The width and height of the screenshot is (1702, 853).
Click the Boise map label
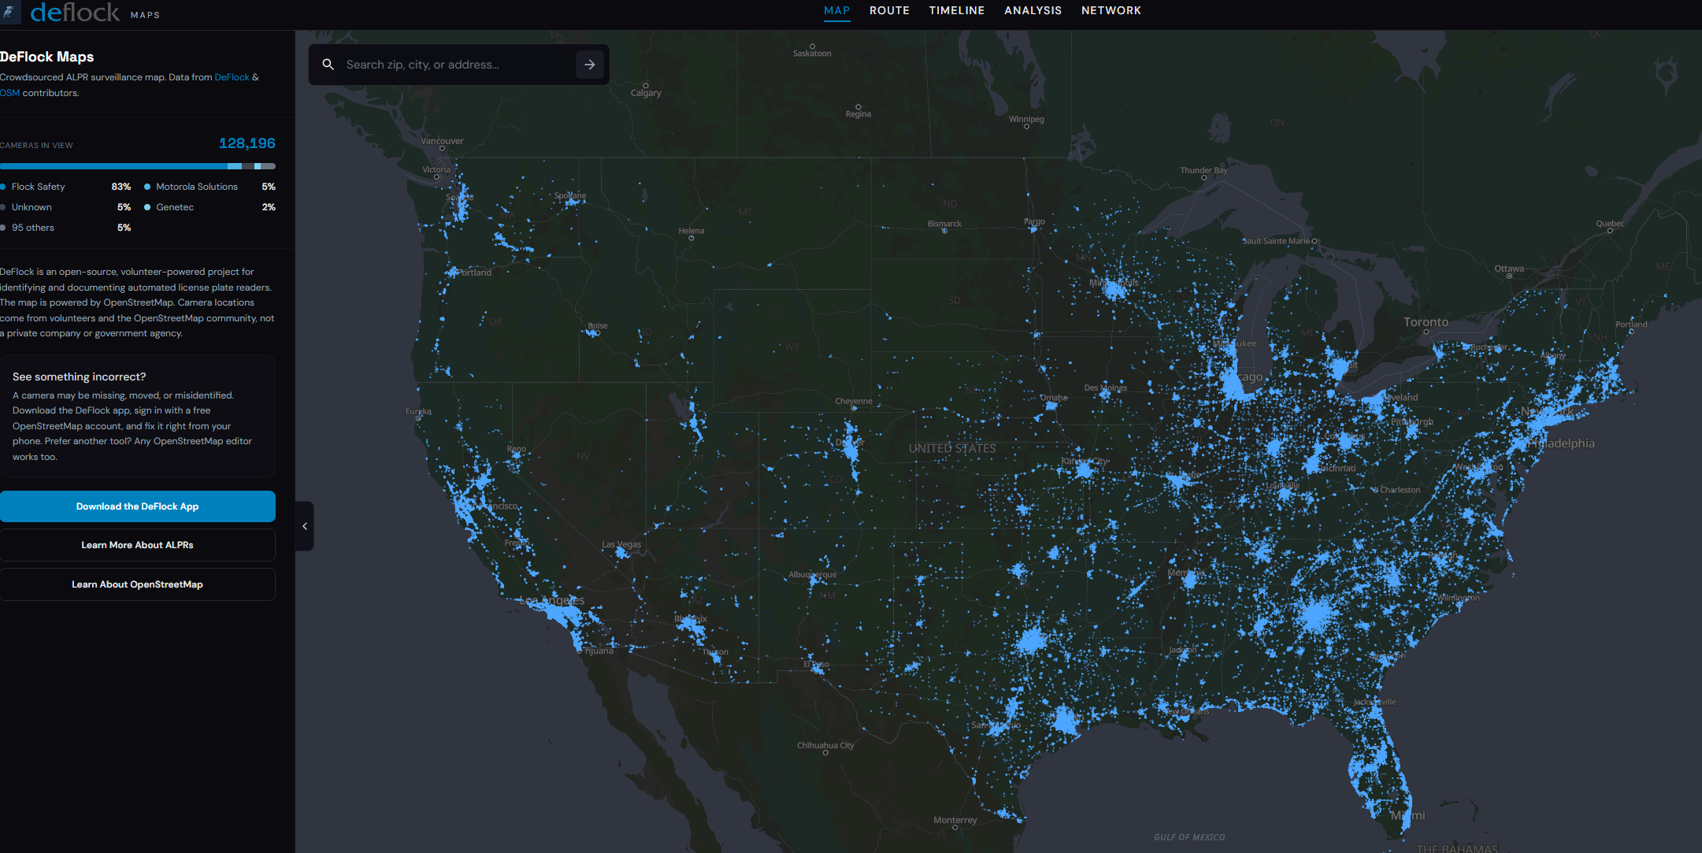[x=598, y=325]
